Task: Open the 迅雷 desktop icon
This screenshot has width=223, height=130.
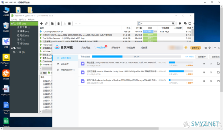Action: (6, 43)
